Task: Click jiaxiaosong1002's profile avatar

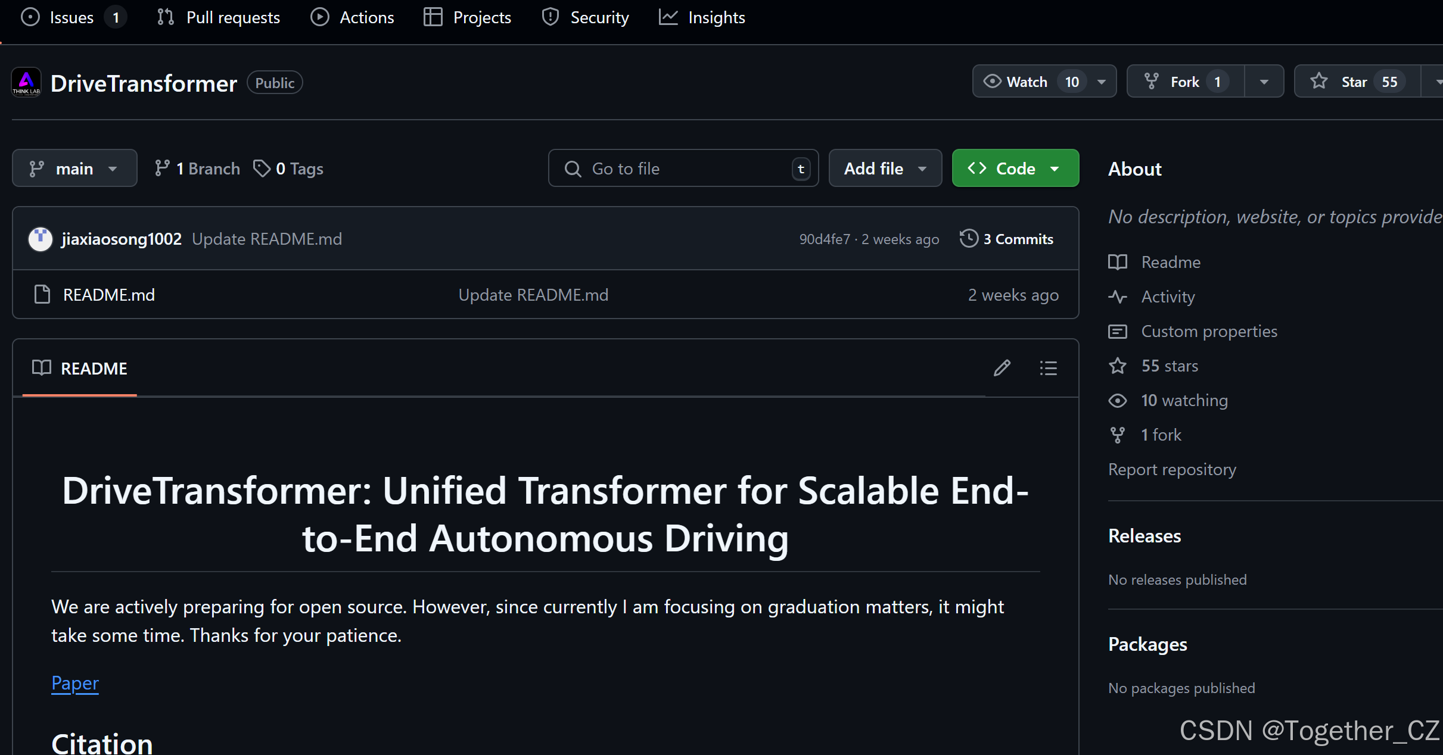Action: click(41, 239)
